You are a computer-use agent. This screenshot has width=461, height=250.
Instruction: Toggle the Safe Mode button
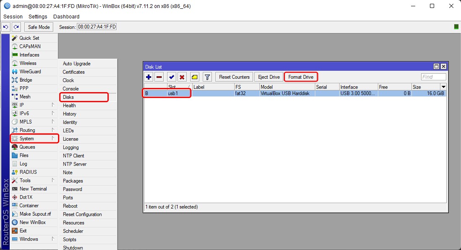pos(39,27)
